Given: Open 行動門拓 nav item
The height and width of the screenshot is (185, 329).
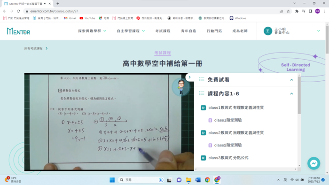Looking at the screenshot, I should click(x=214, y=31).
